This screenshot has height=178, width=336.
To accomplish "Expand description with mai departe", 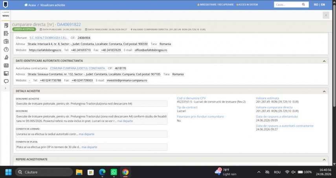I will [125, 121].
